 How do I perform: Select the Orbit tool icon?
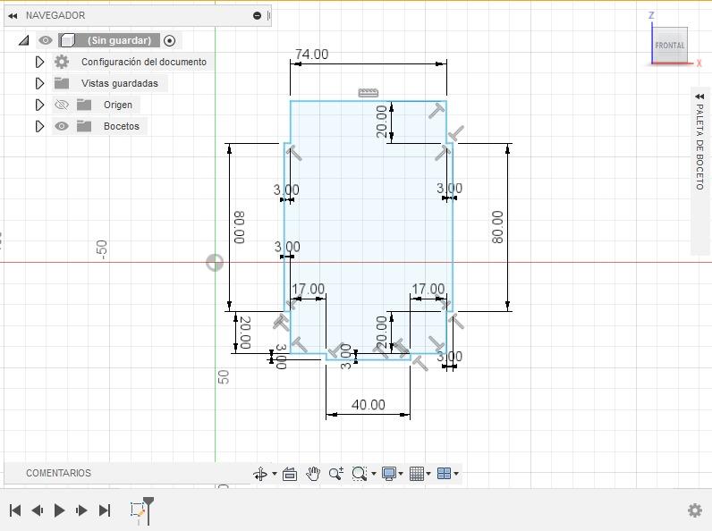(260, 474)
